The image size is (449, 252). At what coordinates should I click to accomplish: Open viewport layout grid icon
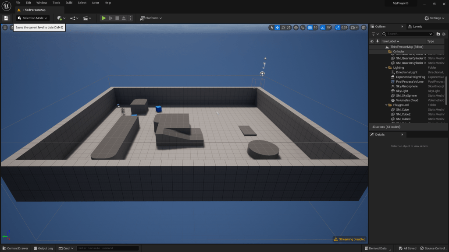pos(363,28)
